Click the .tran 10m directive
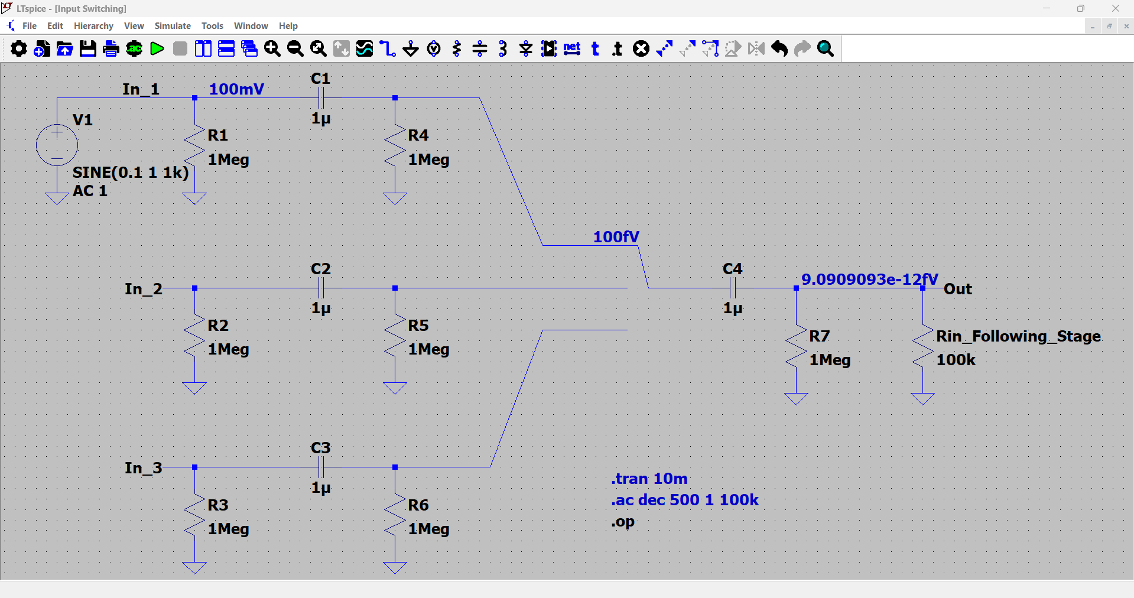Screen dimensions: 1134x598 coord(649,479)
